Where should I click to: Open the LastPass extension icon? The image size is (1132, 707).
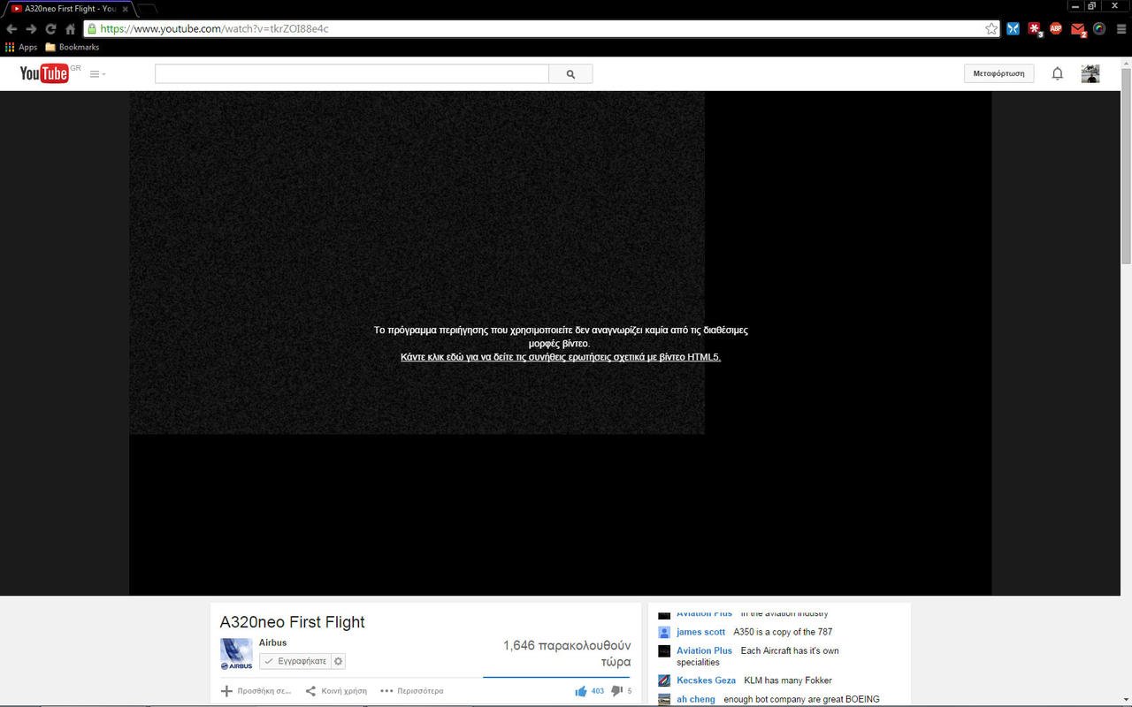[x=1035, y=28]
